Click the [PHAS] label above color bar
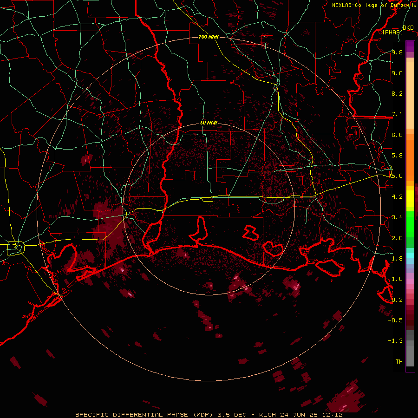Image resolution: width=418 pixels, height=418 pixels. (x=392, y=32)
